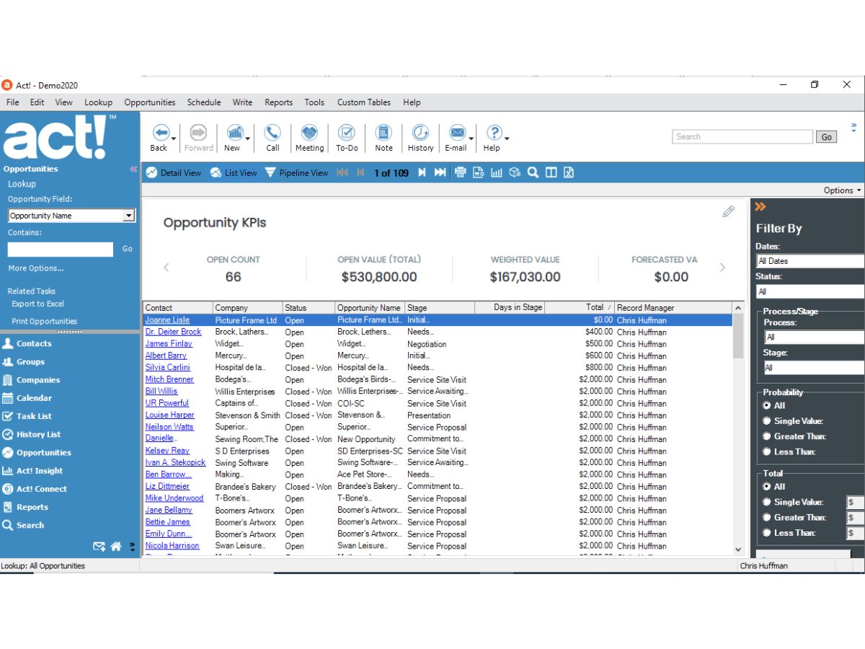Show next KPI with right chevron
Screen dimensions: 865x649
pyautogui.click(x=723, y=268)
